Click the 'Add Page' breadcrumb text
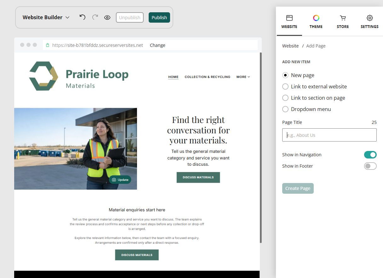383x278 pixels. click(x=316, y=46)
